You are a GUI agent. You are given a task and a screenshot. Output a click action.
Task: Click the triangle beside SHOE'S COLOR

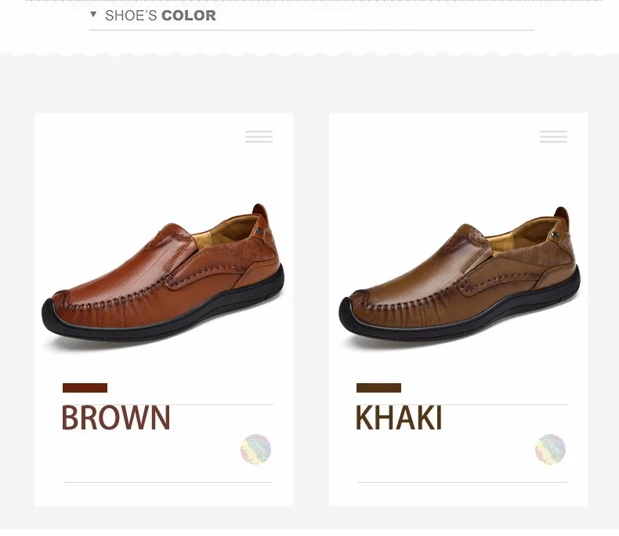point(93,15)
